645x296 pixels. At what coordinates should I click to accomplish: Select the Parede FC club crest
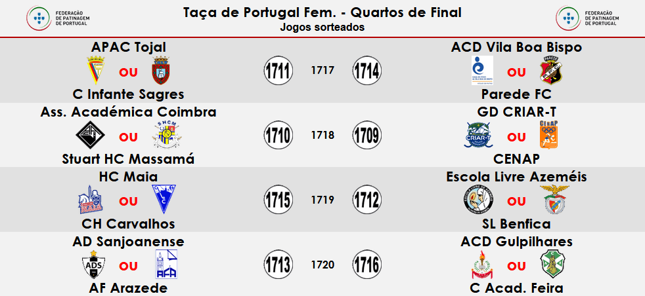coord(550,71)
